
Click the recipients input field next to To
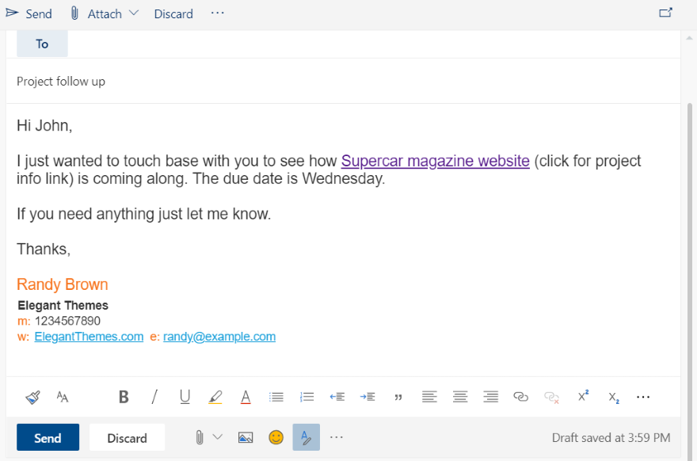pyautogui.click(x=373, y=44)
